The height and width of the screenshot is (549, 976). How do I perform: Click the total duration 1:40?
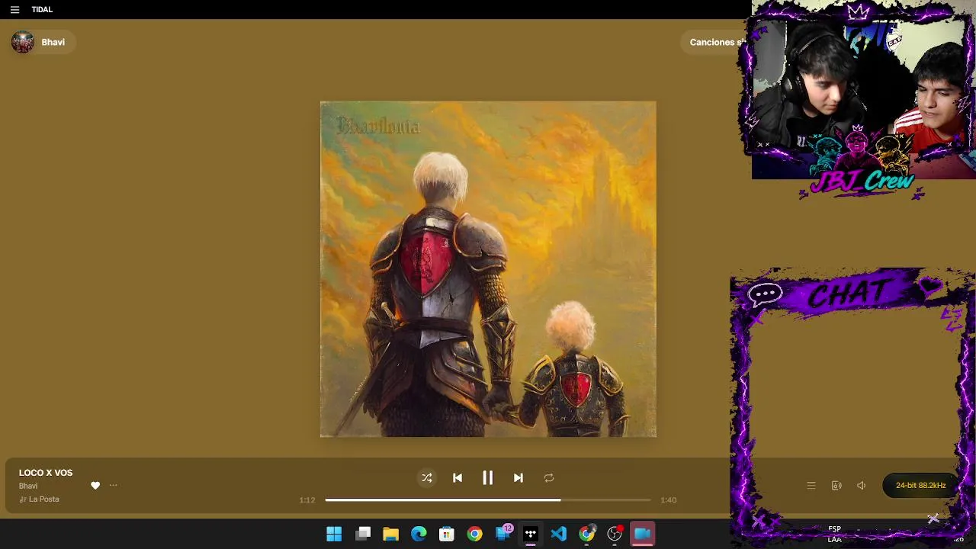coord(669,500)
